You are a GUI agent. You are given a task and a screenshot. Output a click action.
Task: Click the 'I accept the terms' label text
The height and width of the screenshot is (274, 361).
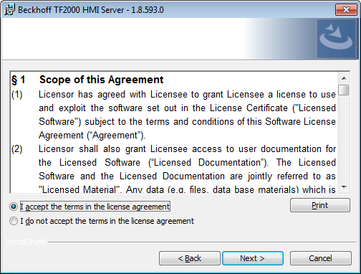tap(95, 207)
